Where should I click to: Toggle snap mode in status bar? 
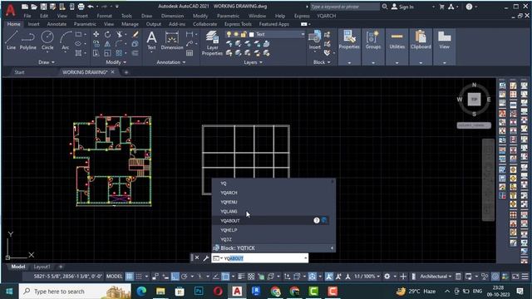(139, 277)
